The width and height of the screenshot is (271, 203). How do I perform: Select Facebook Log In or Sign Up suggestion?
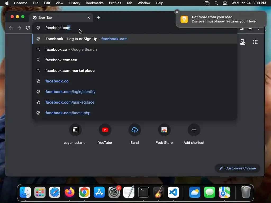tap(135, 39)
